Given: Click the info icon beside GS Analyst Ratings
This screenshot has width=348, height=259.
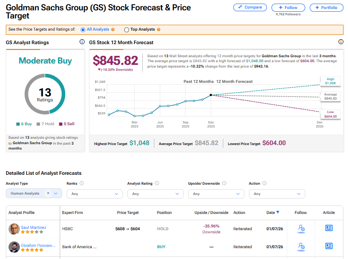Looking at the screenshot, I should coord(82,42).
